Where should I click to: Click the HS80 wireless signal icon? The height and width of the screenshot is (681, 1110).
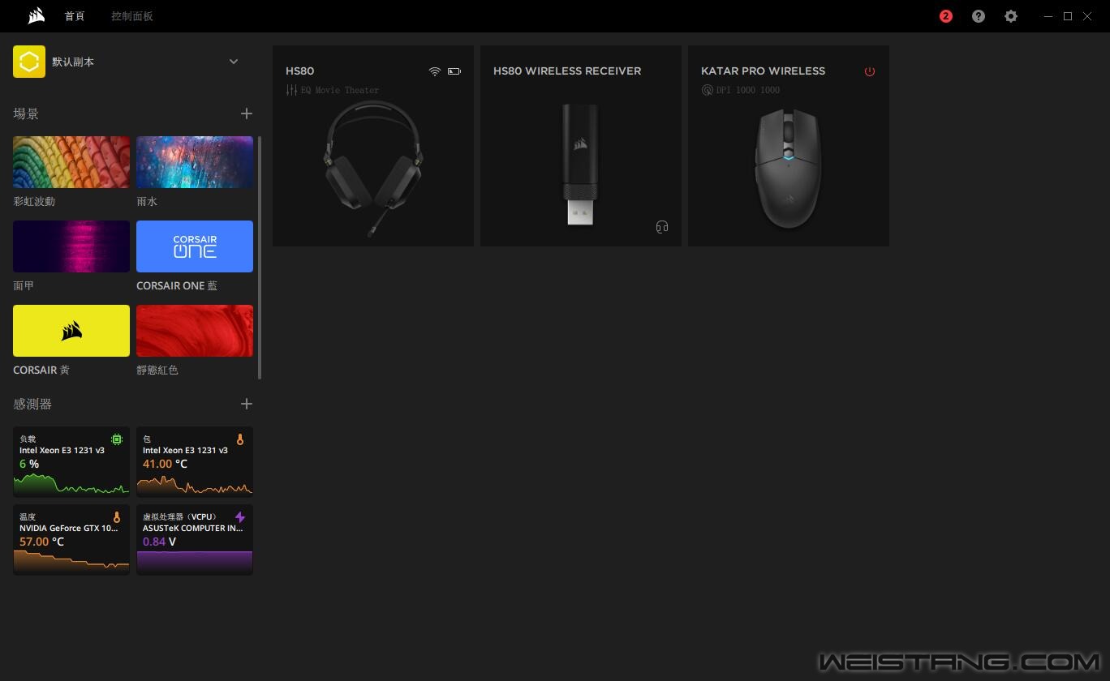click(x=435, y=71)
